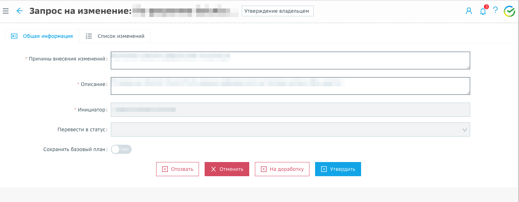The image size is (519, 202).
Task: Click the chevron arrow in status dropdown
Action: coord(464,130)
